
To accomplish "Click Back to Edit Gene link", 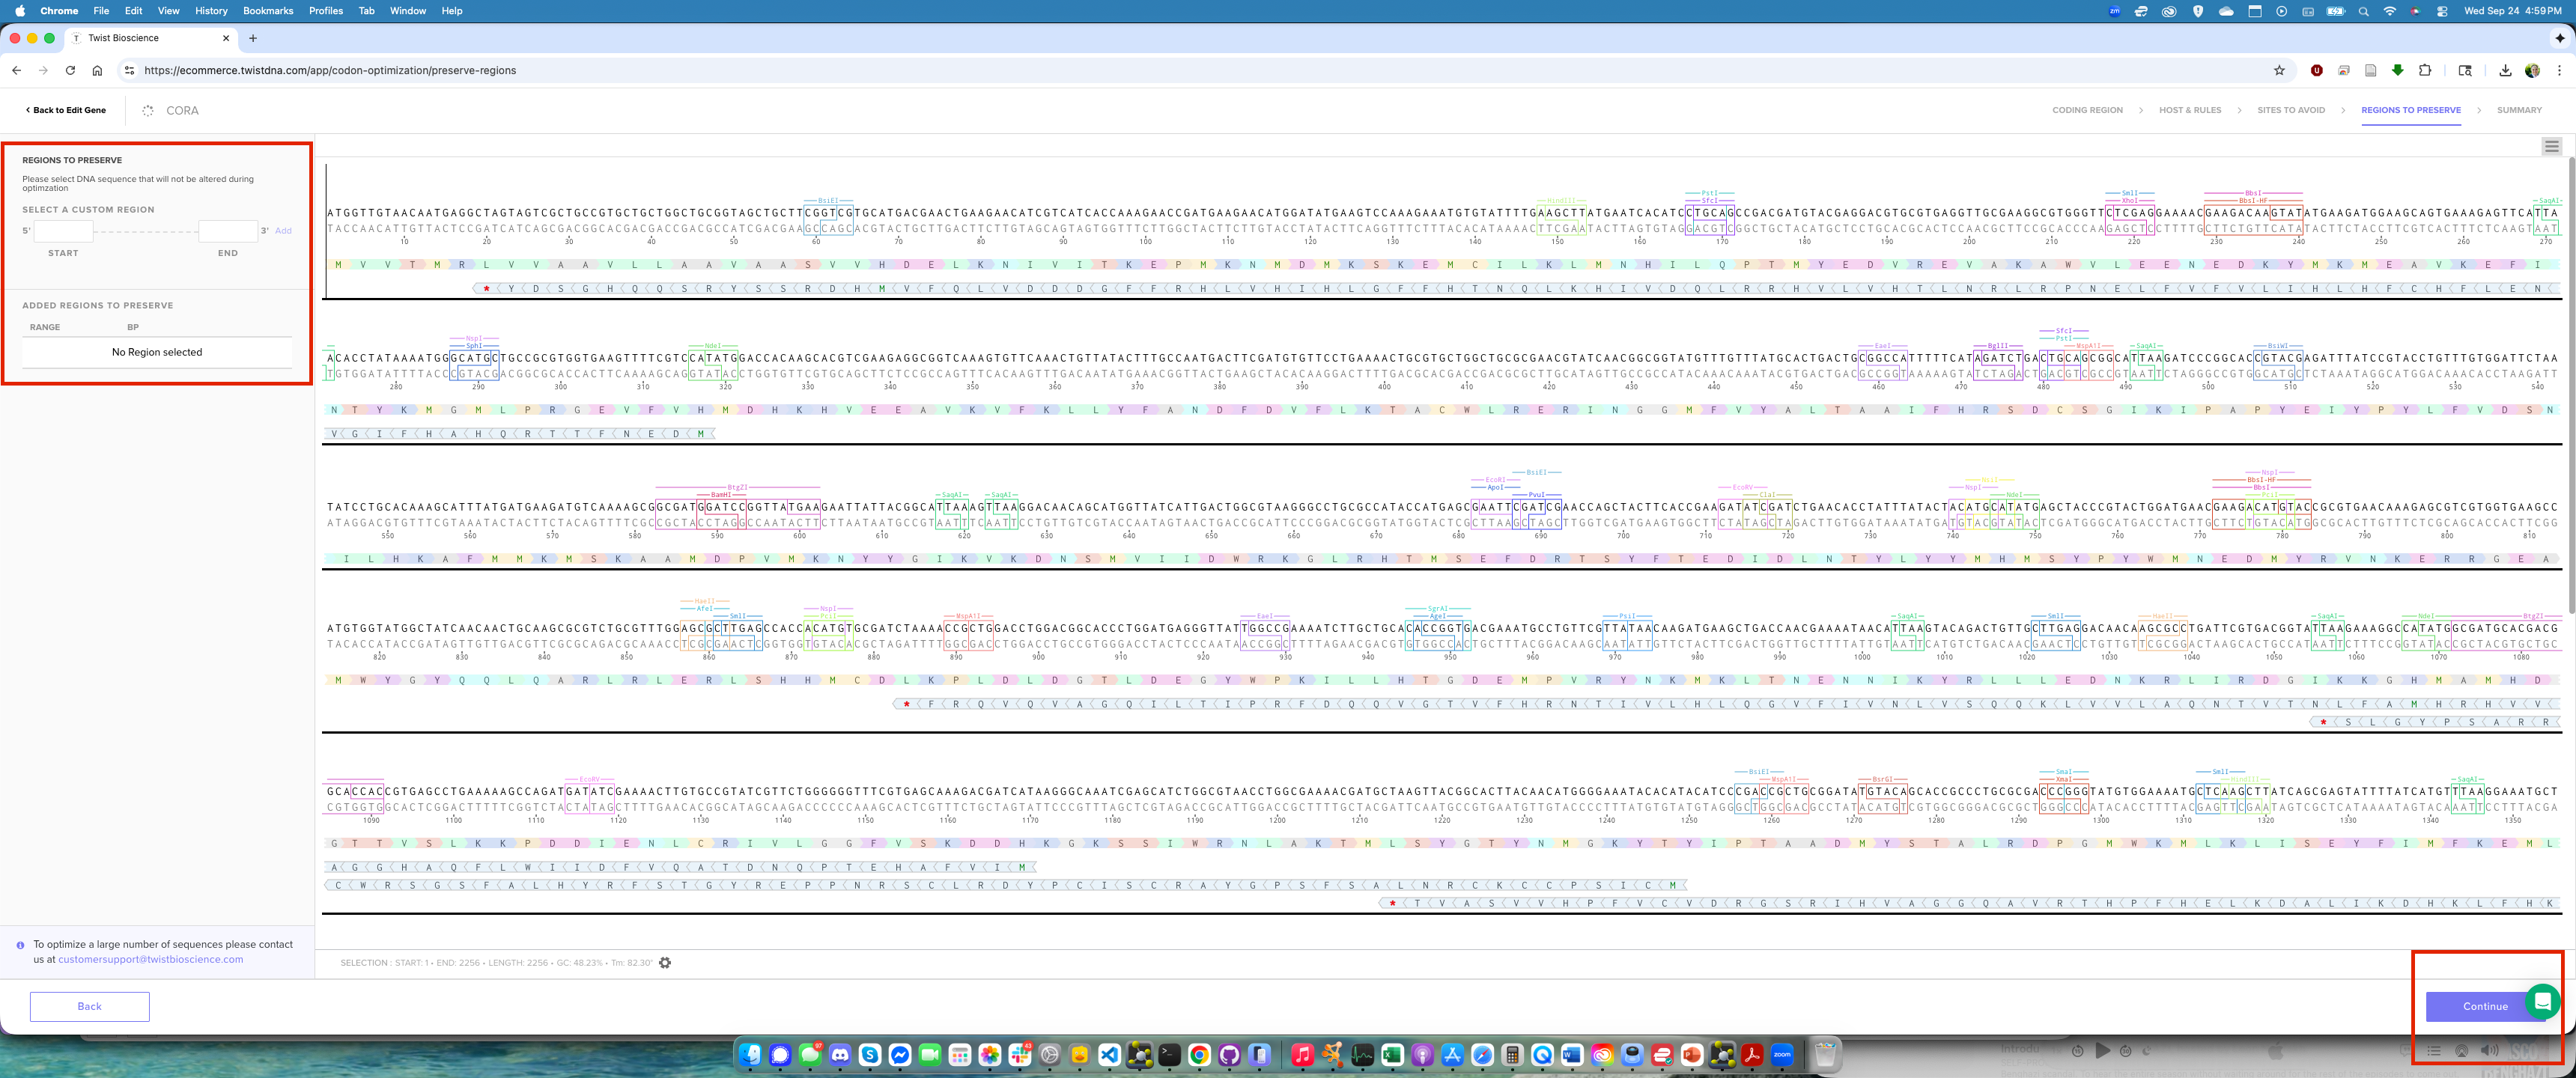I will pyautogui.click(x=66, y=110).
